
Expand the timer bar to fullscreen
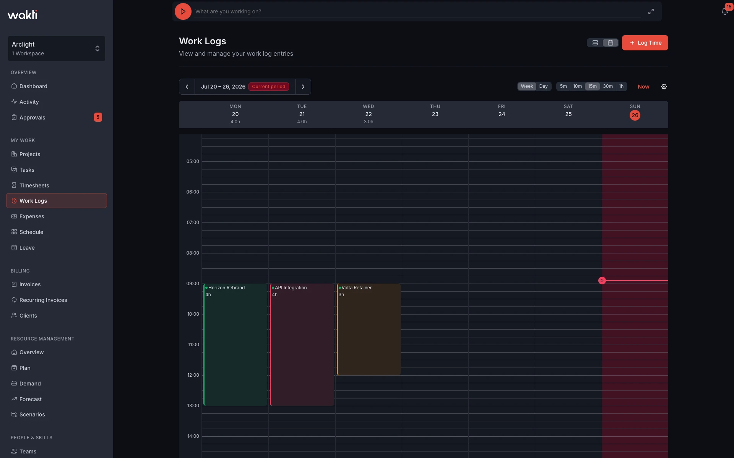point(651,11)
